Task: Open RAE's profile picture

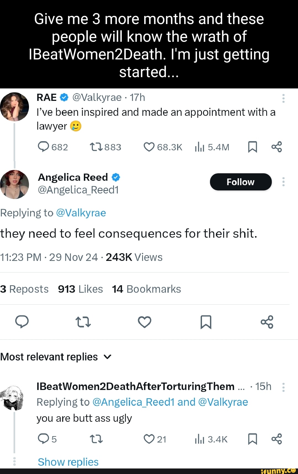Action: click(x=14, y=107)
